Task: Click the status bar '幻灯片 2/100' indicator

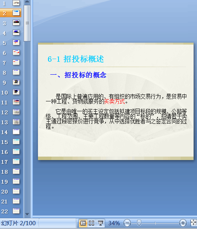Action: click(18, 223)
